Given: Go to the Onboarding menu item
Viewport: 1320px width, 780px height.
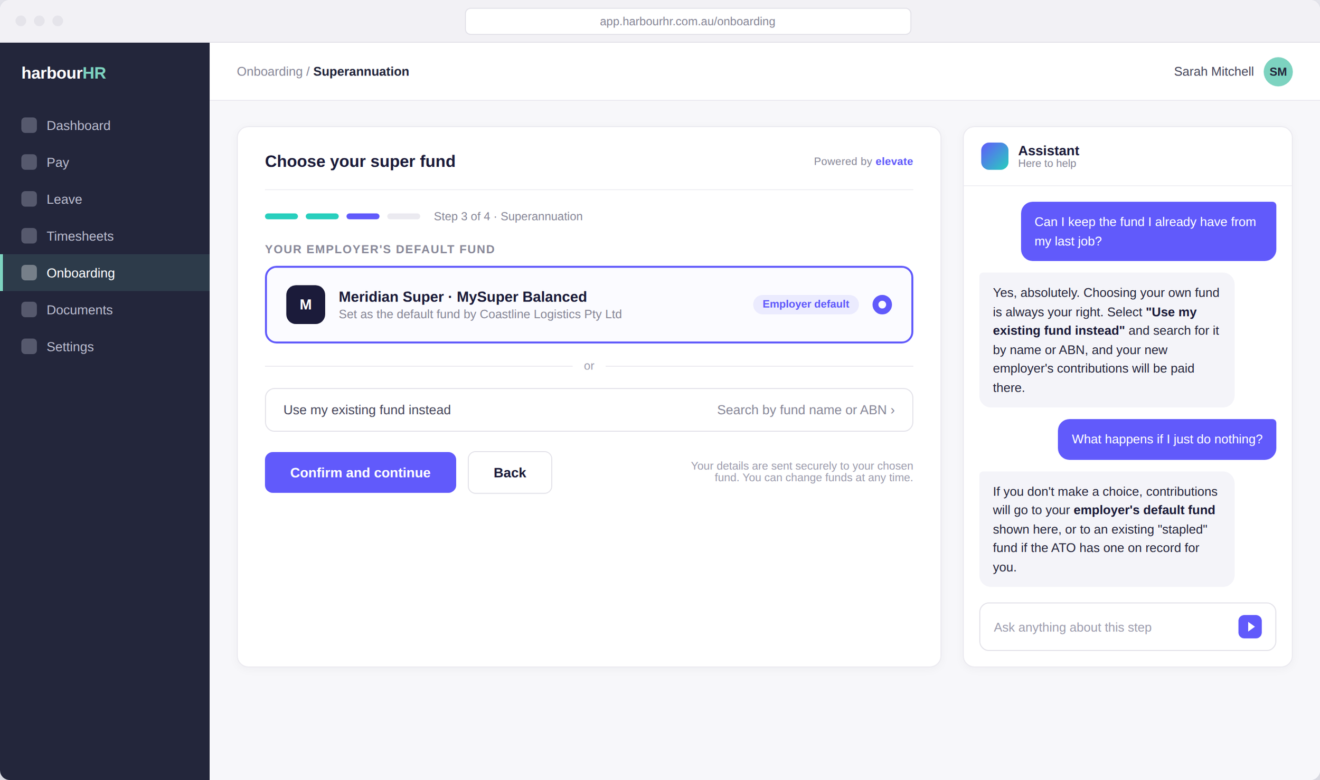Looking at the screenshot, I should click(106, 273).
